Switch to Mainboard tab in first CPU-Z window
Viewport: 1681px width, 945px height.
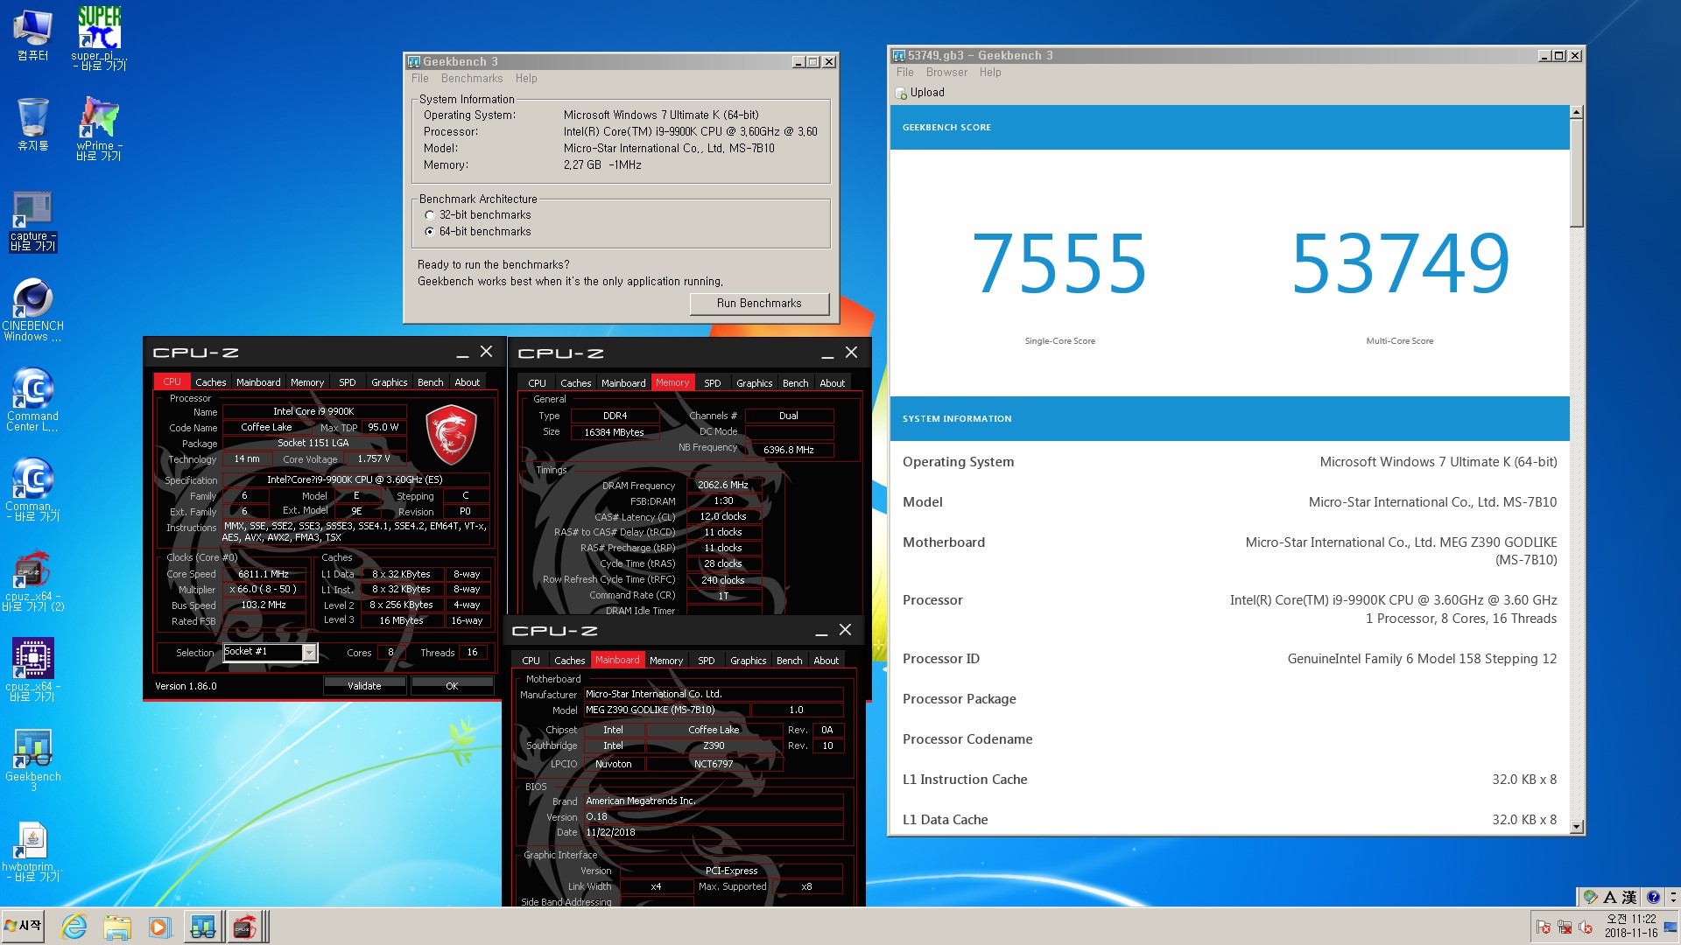258,382
